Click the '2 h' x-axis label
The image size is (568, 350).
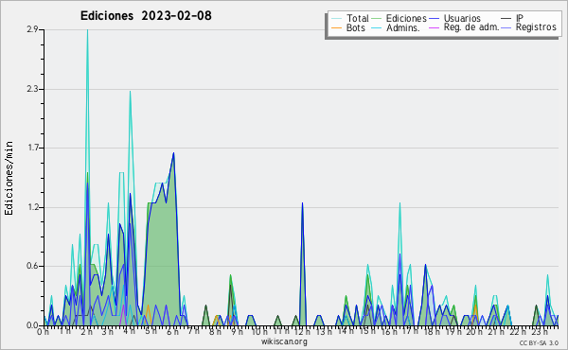(86, 332)
